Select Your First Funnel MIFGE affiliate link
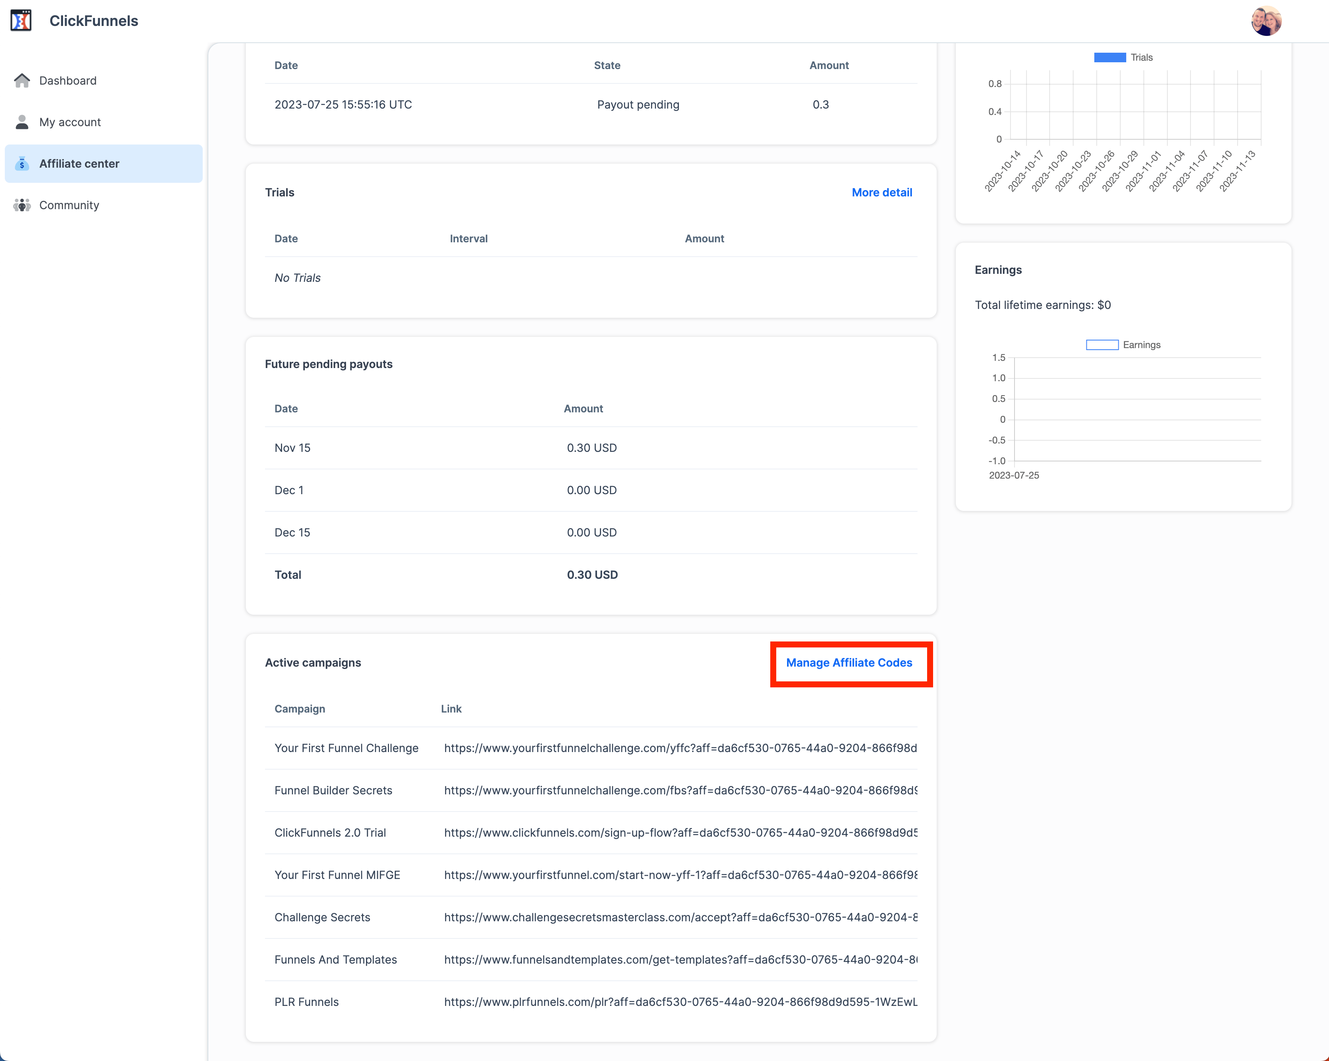The width and height of the screenshot is (1329, 1061). tap(680, 875)
